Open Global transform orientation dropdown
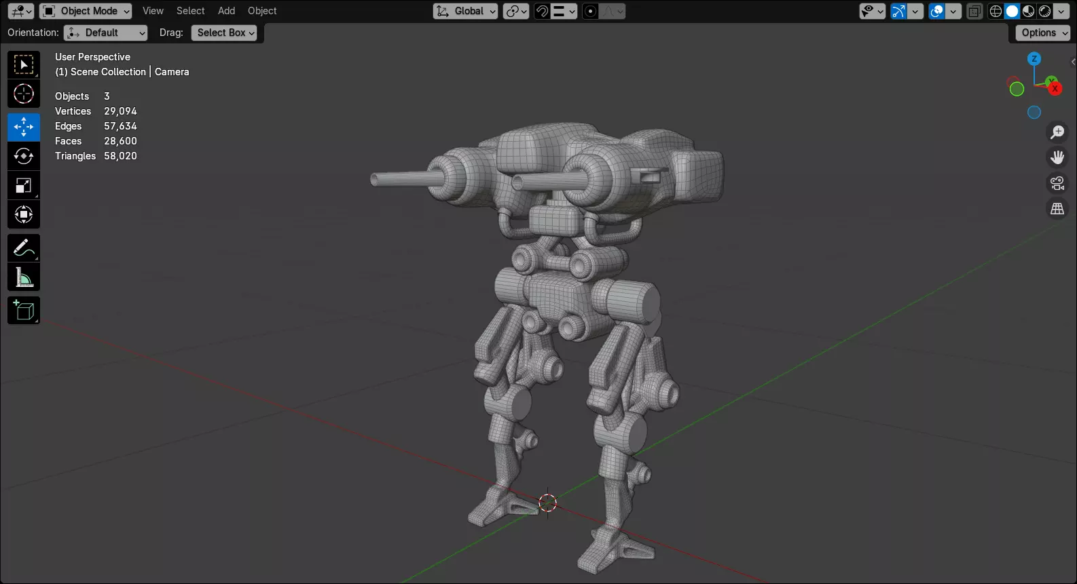Image resolution: width=1077 pixels, height=584 pixels. pos(465,11)
